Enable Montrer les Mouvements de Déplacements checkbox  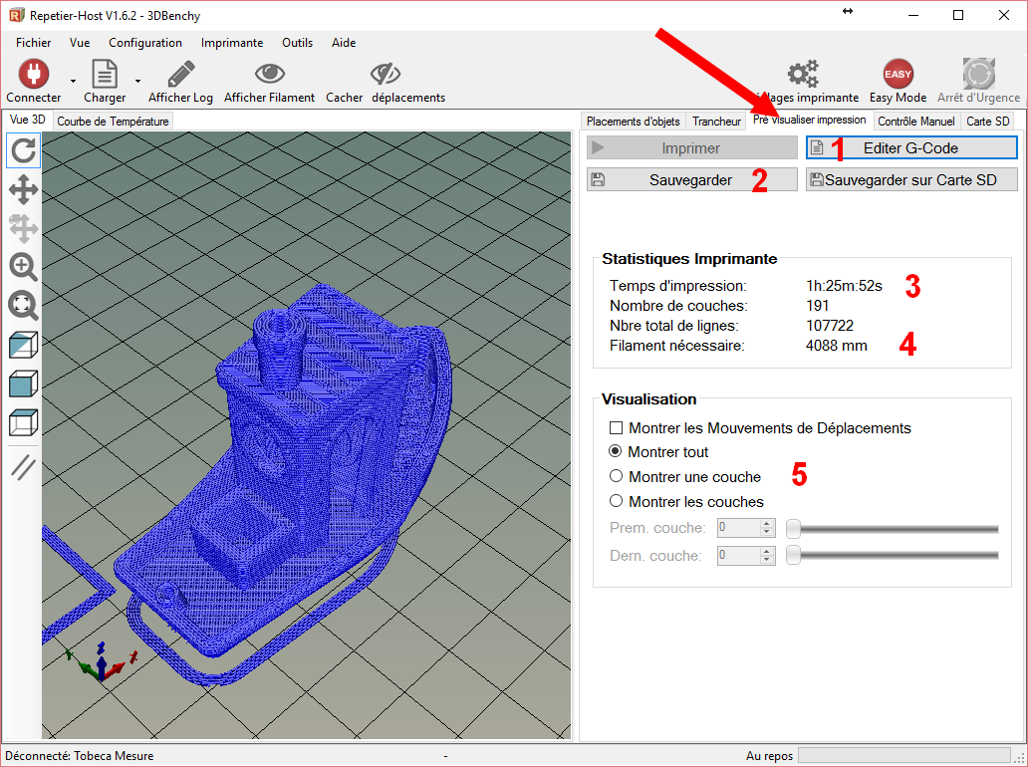(x=616, y=428)
